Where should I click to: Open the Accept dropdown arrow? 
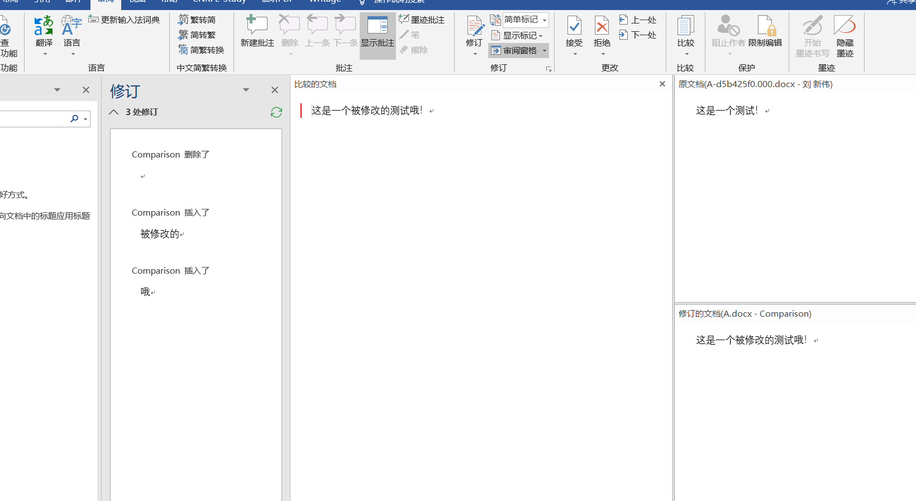click(575, 54)
